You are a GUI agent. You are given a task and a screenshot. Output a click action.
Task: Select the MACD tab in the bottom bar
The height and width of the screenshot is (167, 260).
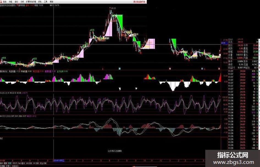21,163
